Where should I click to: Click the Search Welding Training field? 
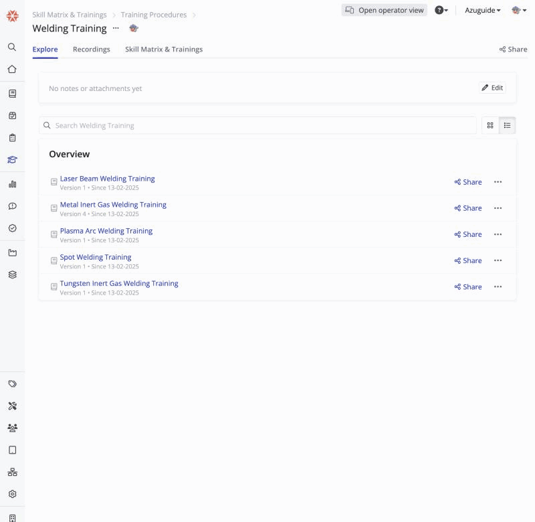pyautogui.click(x=257, y=125)
